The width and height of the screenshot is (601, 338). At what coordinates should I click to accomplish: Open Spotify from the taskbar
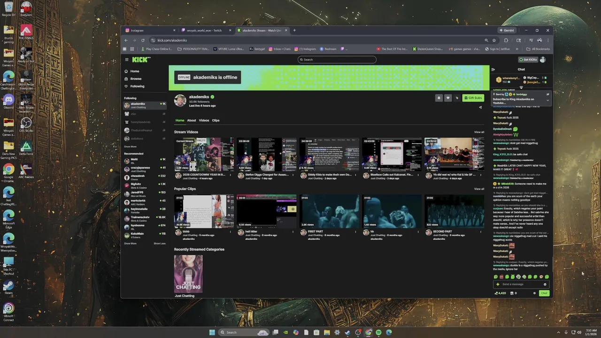coord(378,332)
